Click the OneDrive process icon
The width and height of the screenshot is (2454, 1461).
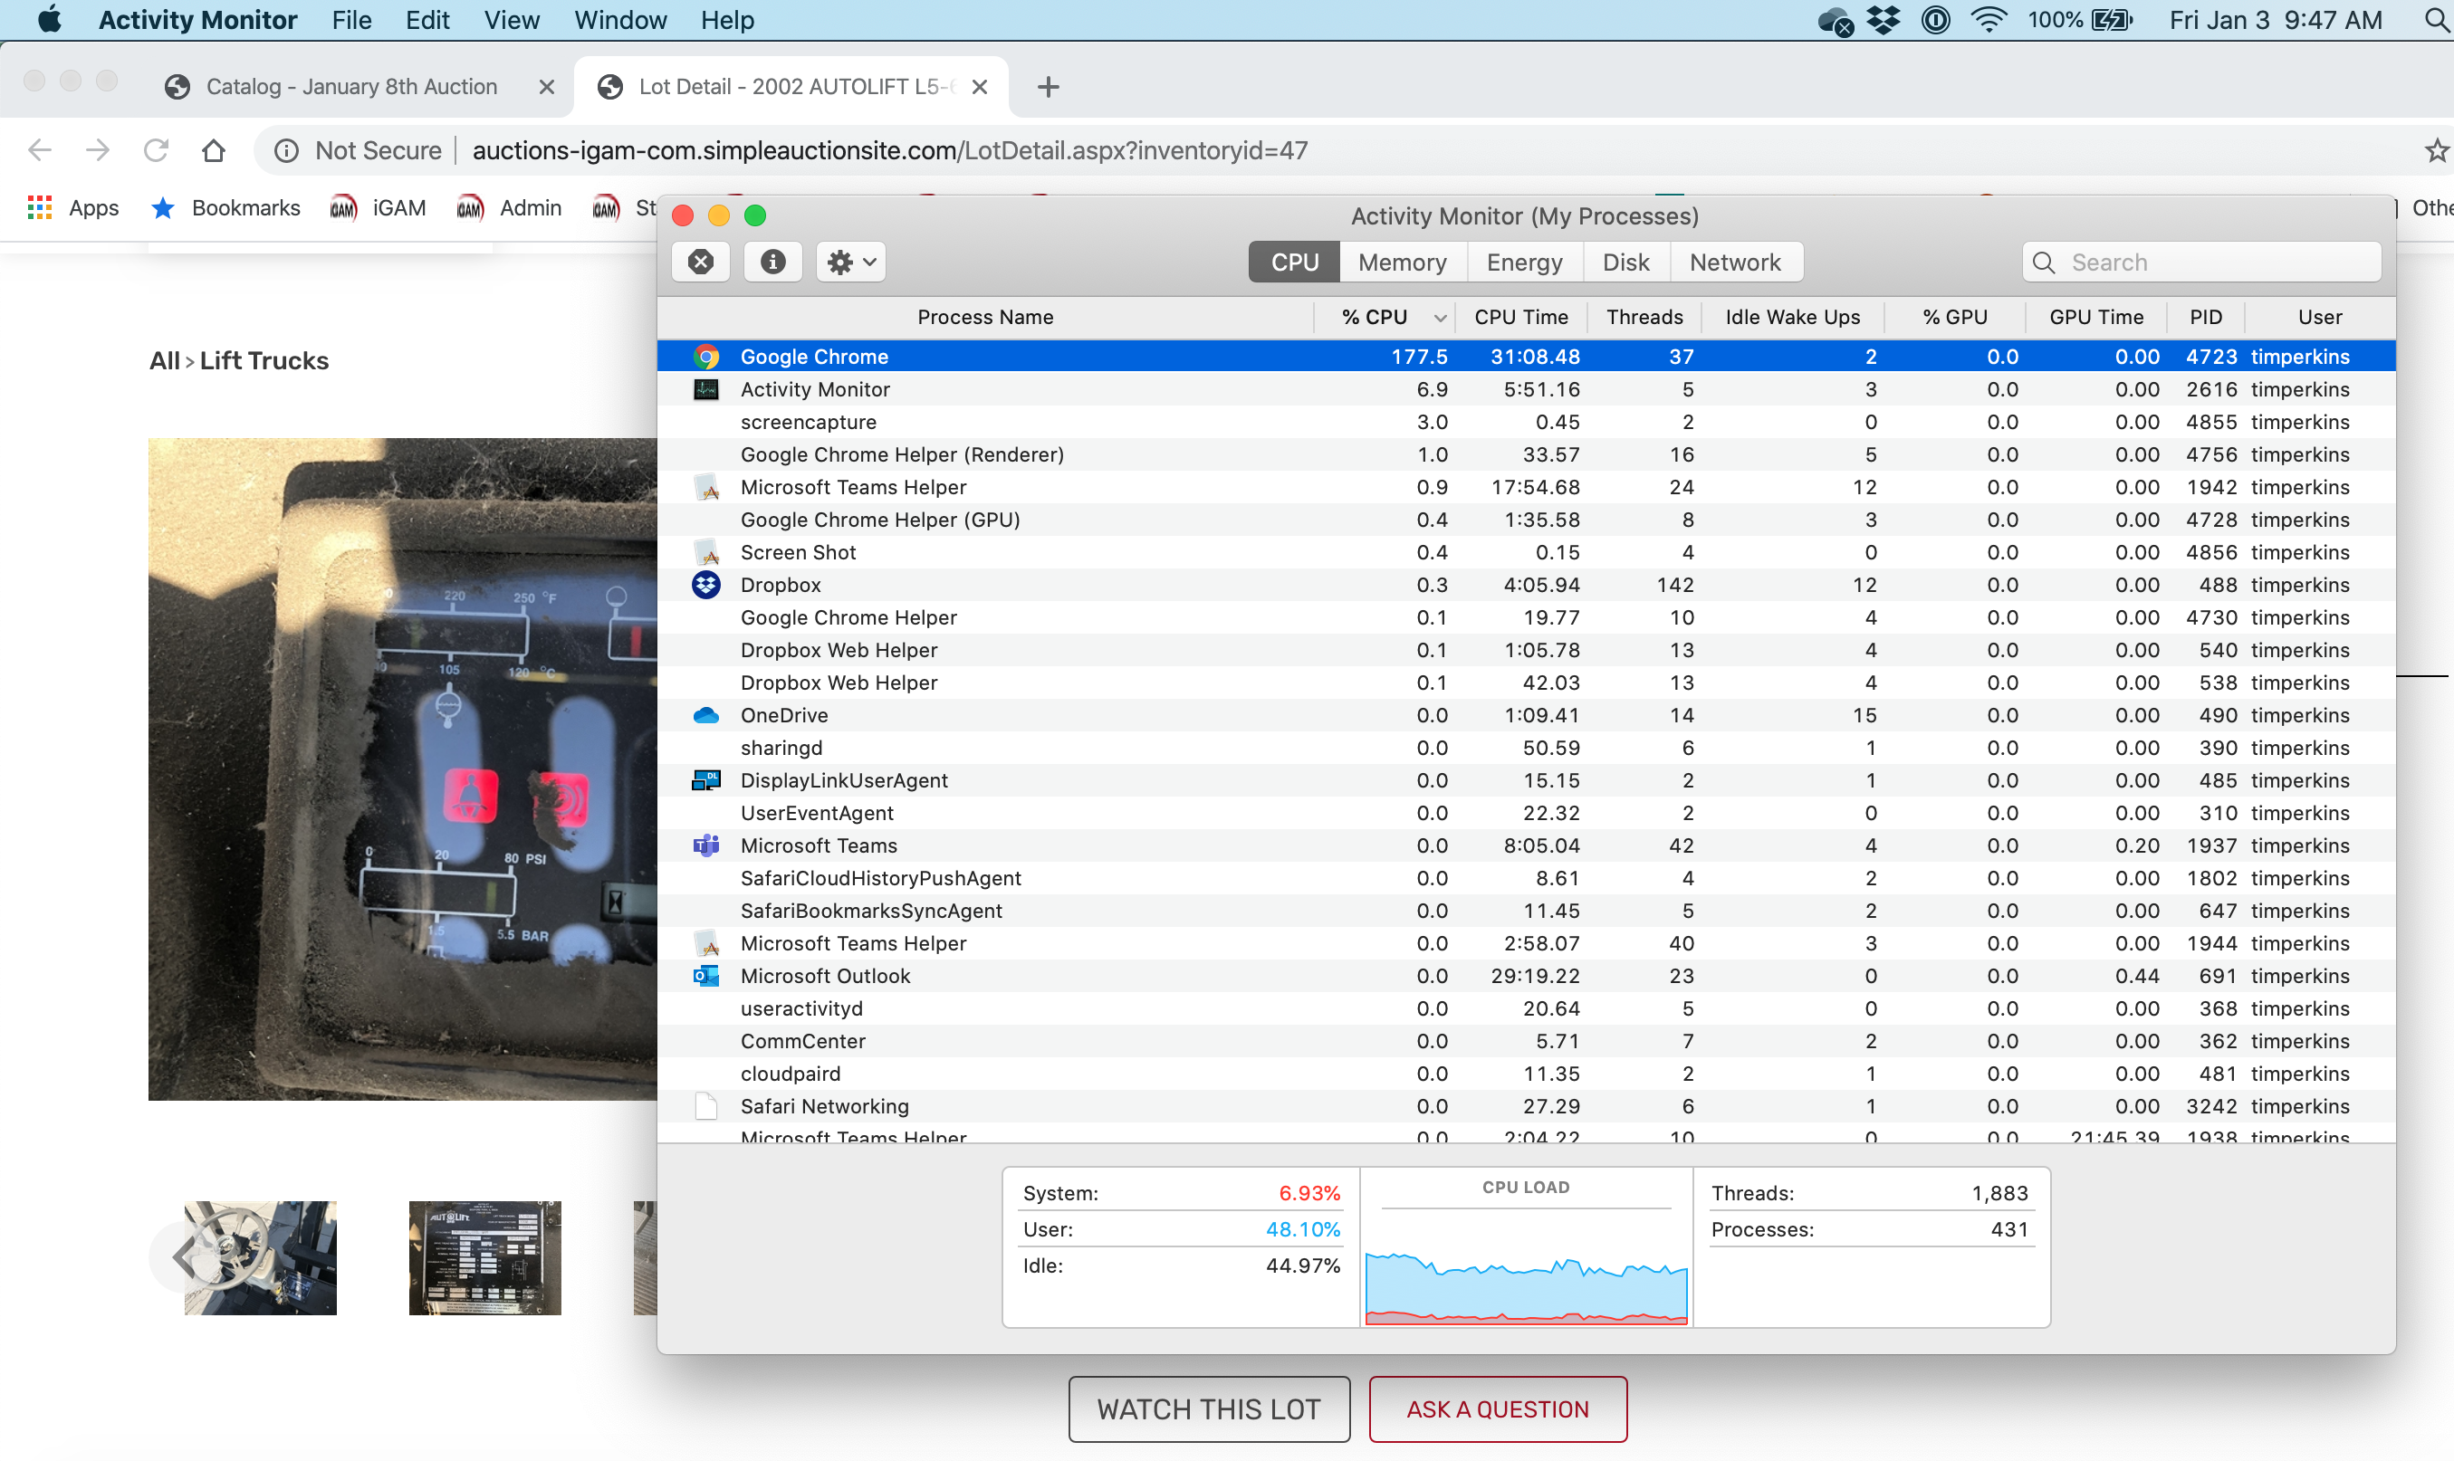pyautogui.click(x=706, y=715)
